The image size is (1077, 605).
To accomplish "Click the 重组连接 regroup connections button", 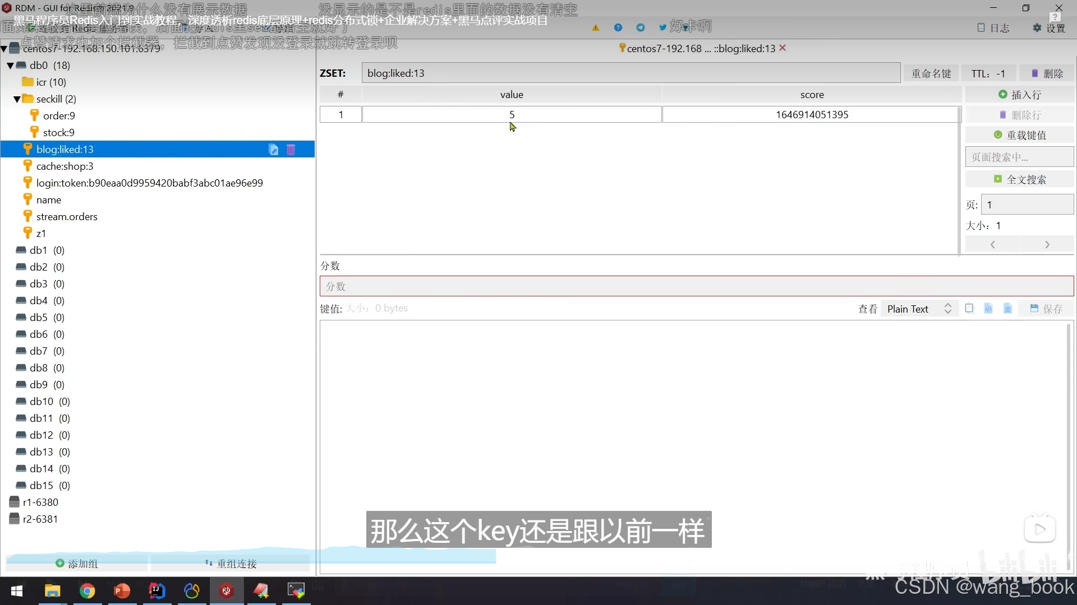I will click(x=231, y=564).
